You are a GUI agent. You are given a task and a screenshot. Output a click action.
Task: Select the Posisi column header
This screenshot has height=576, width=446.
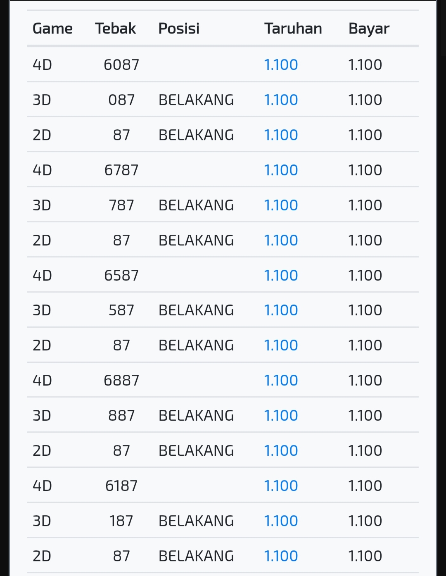179,29
